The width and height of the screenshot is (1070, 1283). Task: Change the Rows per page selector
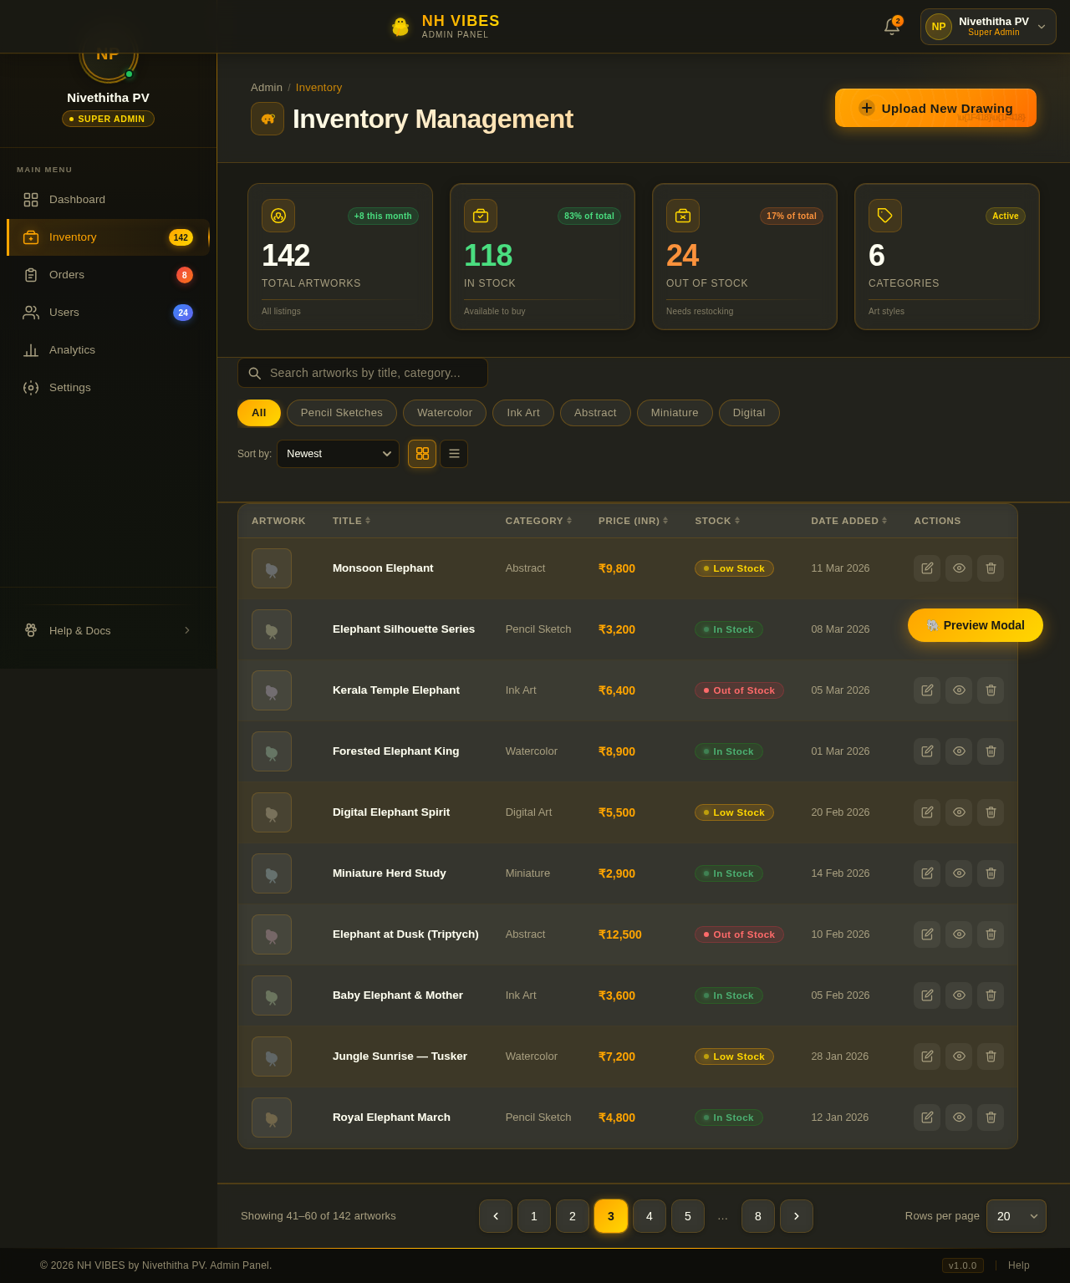(x=1016, y=1216)
